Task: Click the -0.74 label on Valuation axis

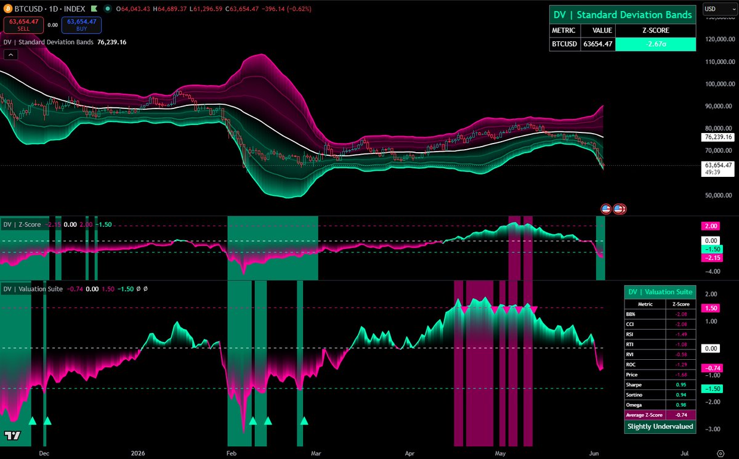Action: click(x=712, y=367)
